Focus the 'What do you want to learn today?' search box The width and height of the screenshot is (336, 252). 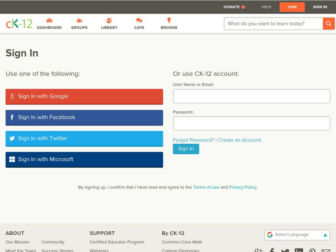pyautogui.click(x=273, y=24)
